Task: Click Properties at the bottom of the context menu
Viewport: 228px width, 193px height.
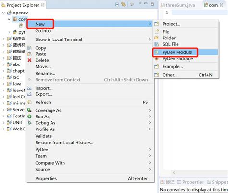Action: [x=46, y=178]
